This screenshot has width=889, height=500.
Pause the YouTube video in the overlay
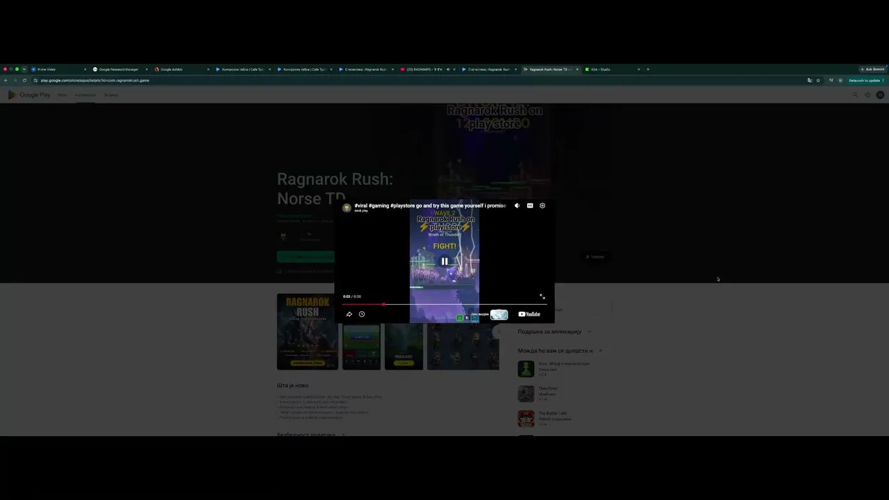pos(444,261)
